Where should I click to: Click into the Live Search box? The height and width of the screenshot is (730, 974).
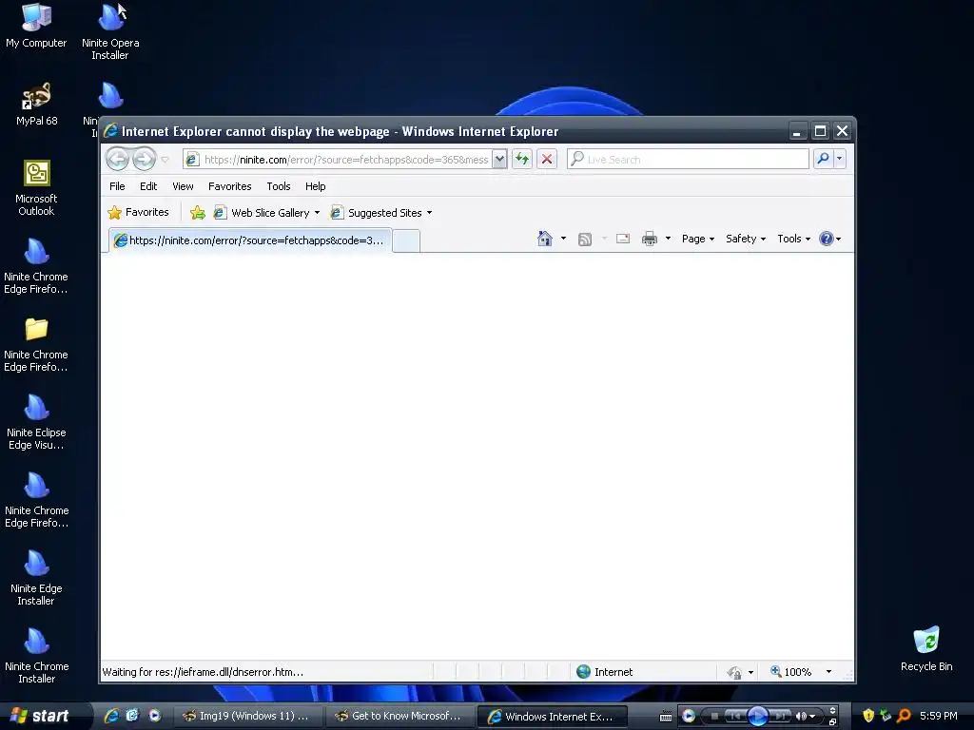pyautogui.click(x=688, y=160)
